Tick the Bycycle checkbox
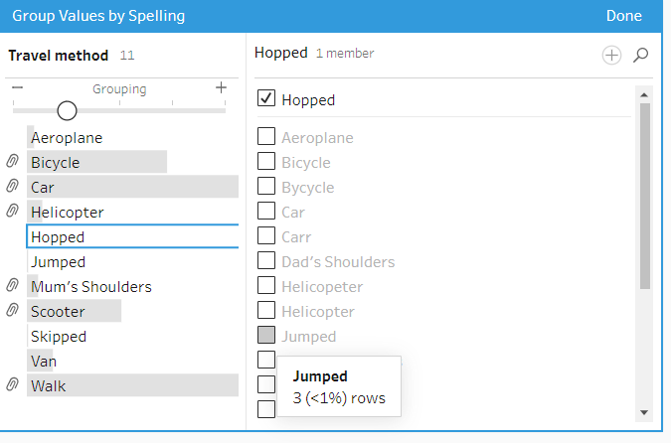Image resolution: width=671 pixels, height=443 pixels. pyautogui.click(x=266, y=187)
